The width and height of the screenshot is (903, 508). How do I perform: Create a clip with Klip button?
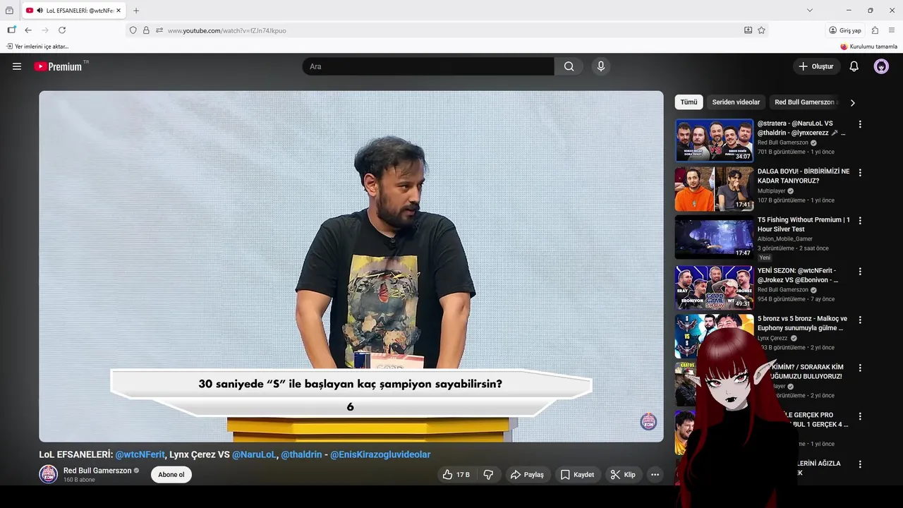pyautogui.click(x=623, y=475)
